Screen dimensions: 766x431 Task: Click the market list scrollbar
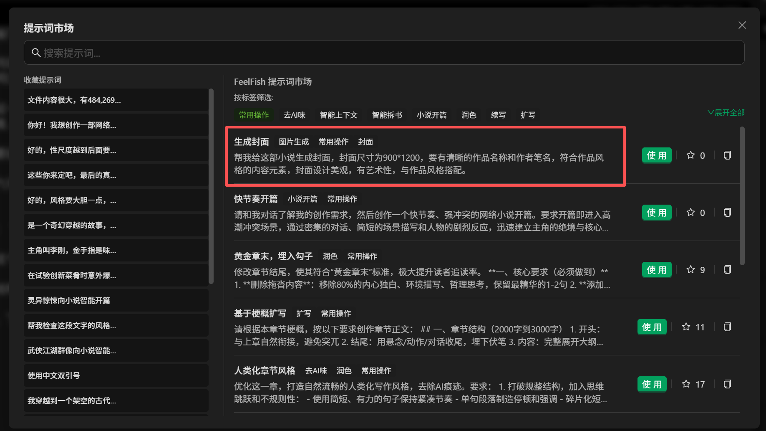[x=742, y=196]
